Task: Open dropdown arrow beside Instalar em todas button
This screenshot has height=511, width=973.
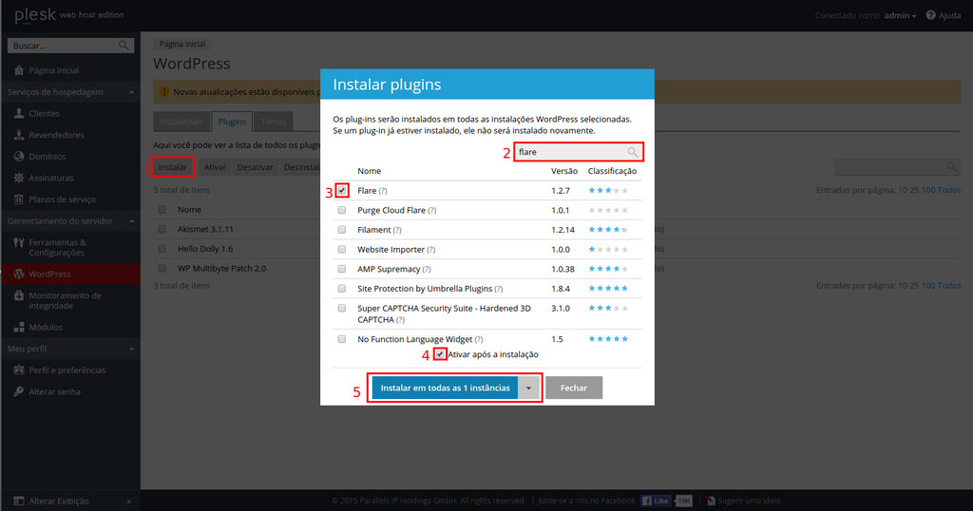Action: [x=529, y=388]
